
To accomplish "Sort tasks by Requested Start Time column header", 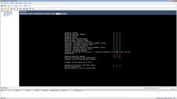I will coord(56,90).
